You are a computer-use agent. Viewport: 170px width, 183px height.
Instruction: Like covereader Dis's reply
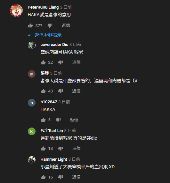tap(43, 62)
